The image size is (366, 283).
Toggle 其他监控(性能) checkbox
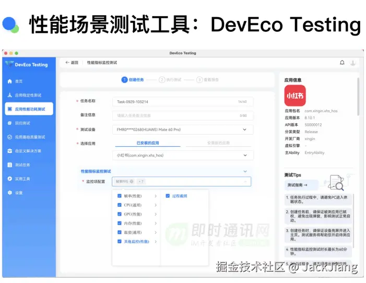[x=120, y=241]
